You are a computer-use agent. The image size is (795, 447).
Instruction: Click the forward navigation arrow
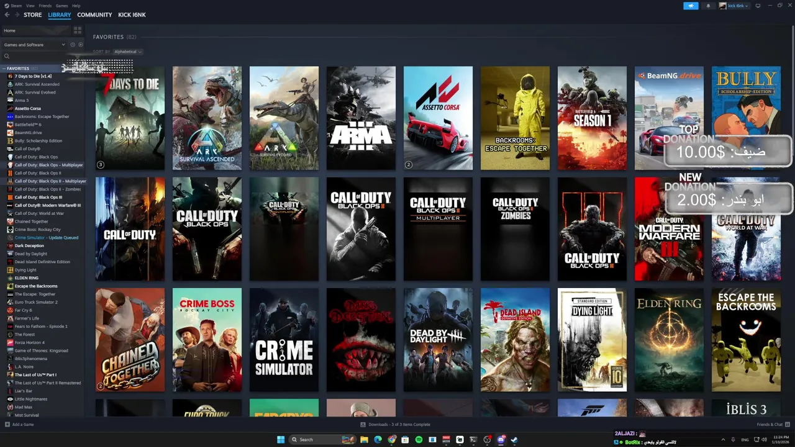coord(16,15)
